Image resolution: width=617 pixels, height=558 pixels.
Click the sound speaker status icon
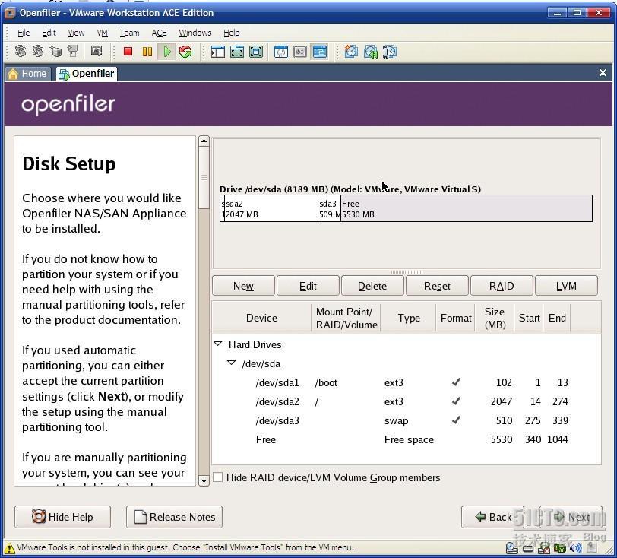(576, 548)
